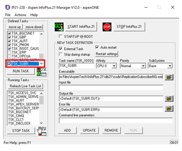
Task: Click the red STOP sign icon
Action: (x=107, y=27)
